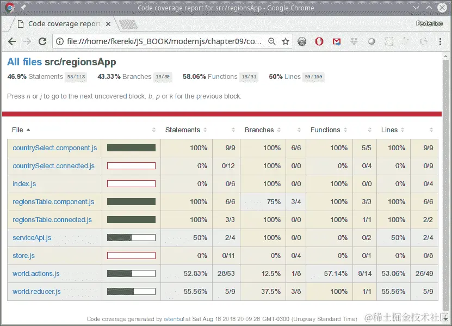452x326 pixels.
Task: Open world.actions.js coverage details
Action: pos(36,274)
